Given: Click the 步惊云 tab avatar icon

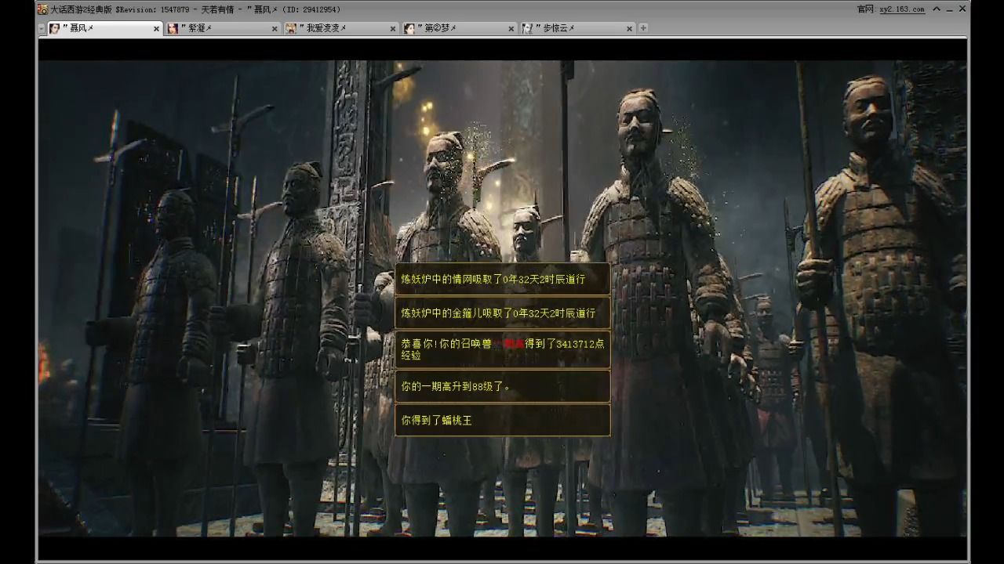Looking at the screenshot, I should (528, 28).
